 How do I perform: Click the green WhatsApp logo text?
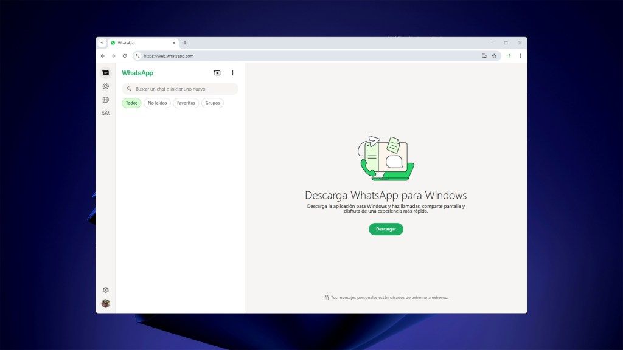coord(137,73)
